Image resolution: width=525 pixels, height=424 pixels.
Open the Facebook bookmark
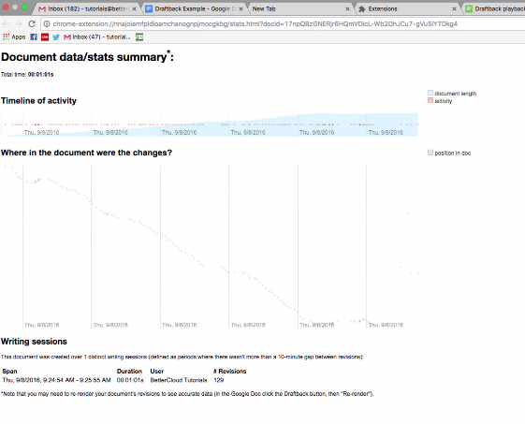click(34, 37)
